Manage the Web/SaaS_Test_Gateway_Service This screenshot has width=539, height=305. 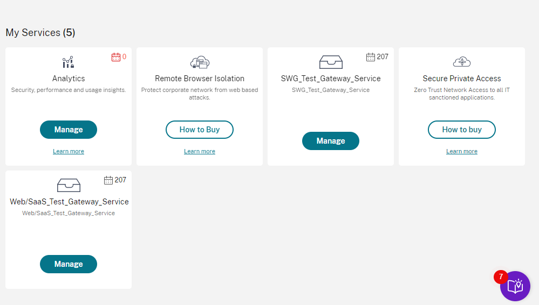click(x=69, y=264)
